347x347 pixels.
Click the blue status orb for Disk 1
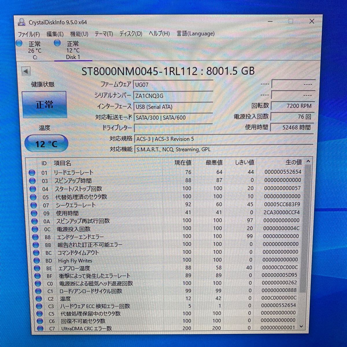point(58,43)
